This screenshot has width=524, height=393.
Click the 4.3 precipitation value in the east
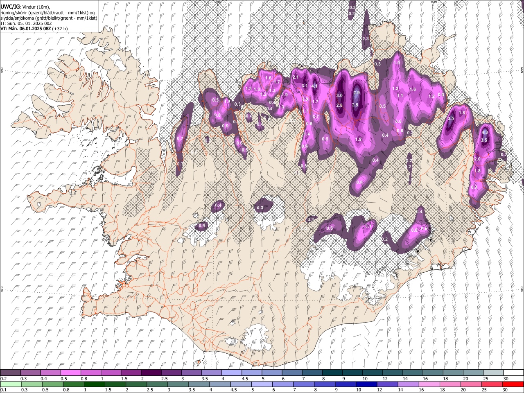point(485,132)
